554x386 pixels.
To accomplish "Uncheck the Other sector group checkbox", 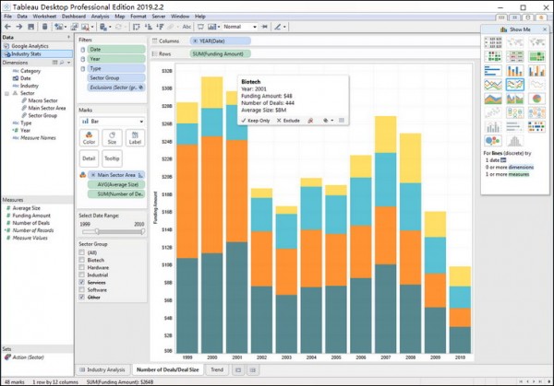I will pos(82,298).
